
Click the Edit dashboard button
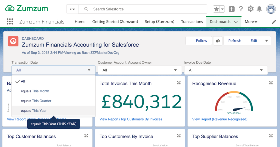pos(254,41)
